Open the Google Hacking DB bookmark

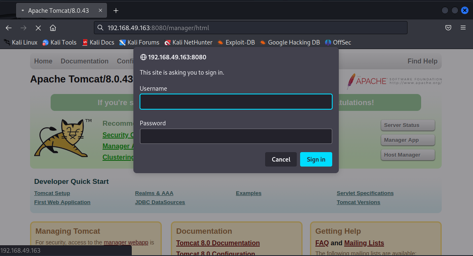[290, 42]
